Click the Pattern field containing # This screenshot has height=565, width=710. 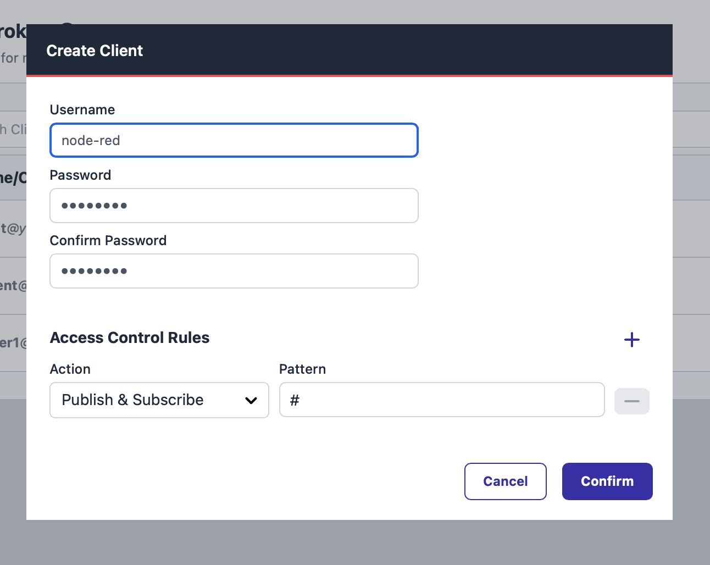441,400
